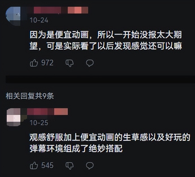The width and height of the screenshot is (195, 177).
Task: Click the text line 弹幕环境组成了绝妙搭配
Action: [x=76, y=149]
